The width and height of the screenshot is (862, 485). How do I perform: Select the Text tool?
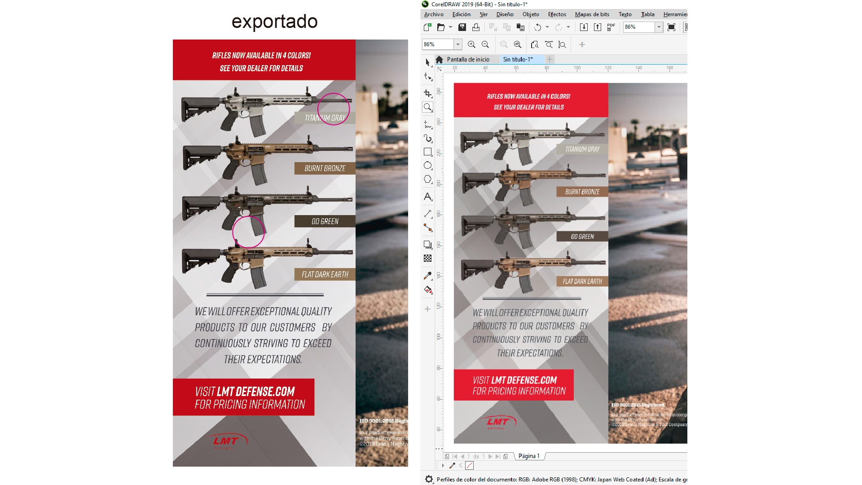coord(428,197)
